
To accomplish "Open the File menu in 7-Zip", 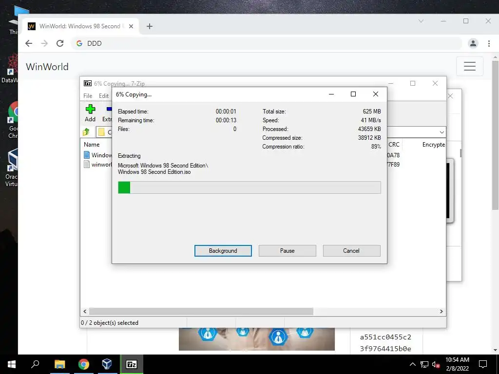I will (x=88, y=96).
